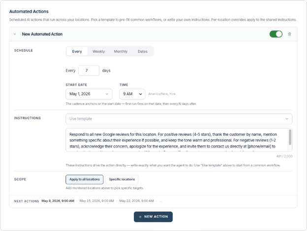
Task: Click the Automated Actions heading
Action: [x=29, y=11]
